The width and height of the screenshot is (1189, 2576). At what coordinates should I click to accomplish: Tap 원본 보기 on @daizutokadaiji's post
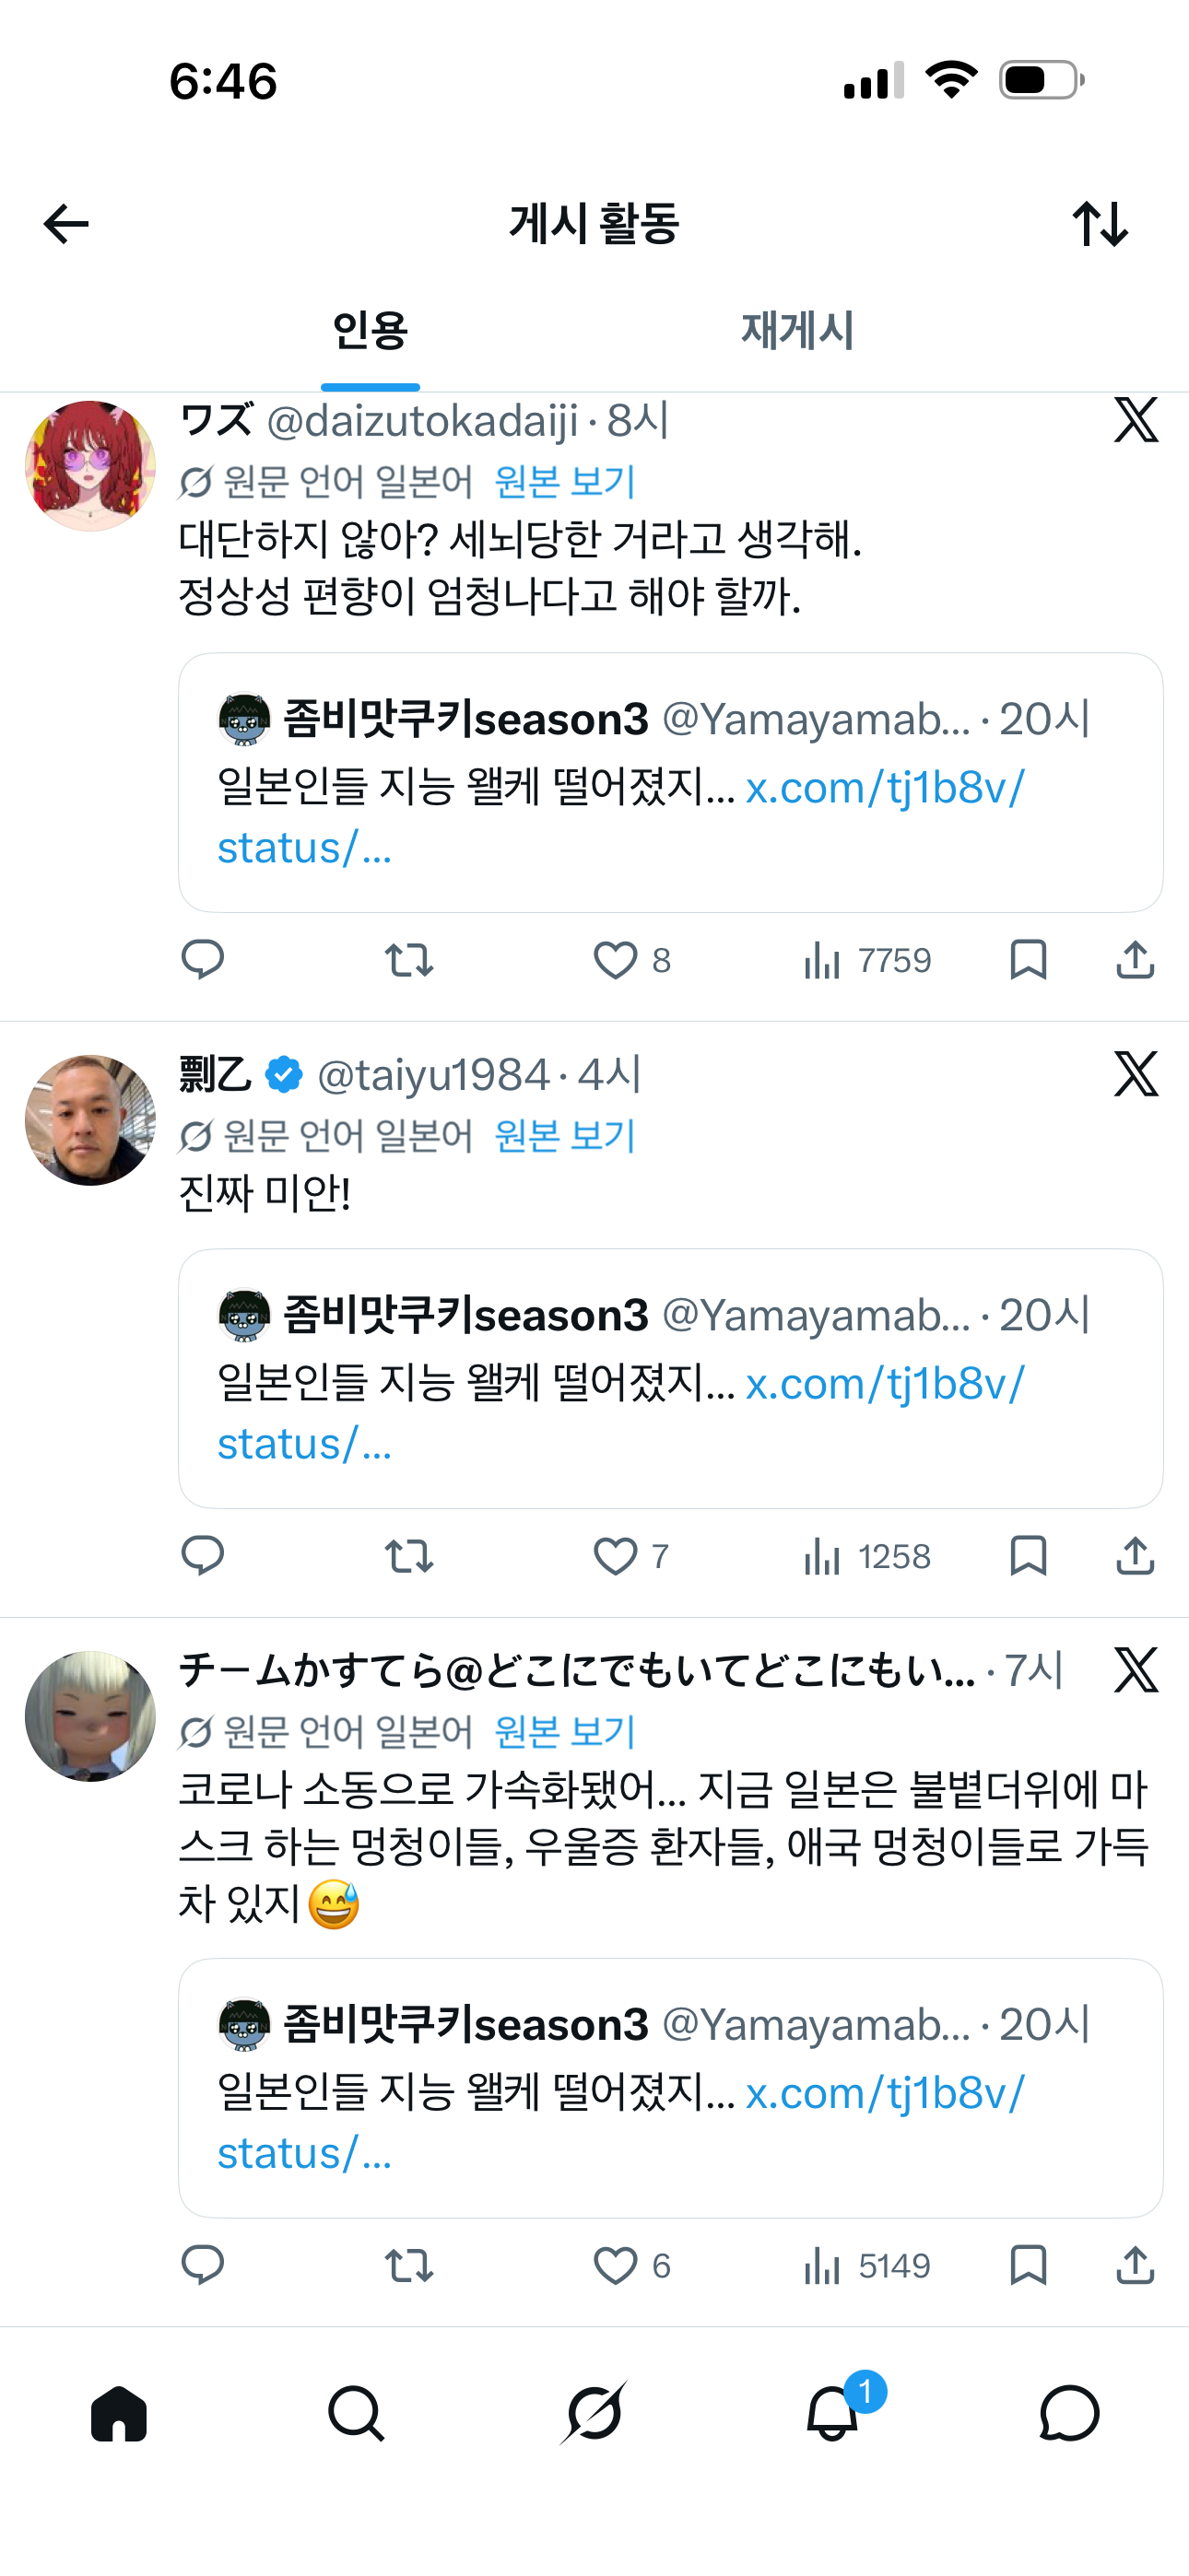[566, 482]
